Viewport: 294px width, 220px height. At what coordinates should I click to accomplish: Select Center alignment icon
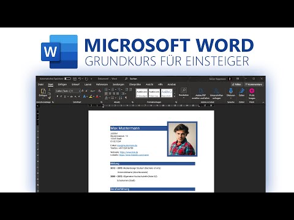pyautogui.click(x=110, y=94)
